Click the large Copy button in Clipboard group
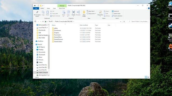Screen dimensions: 172x96 43,13
